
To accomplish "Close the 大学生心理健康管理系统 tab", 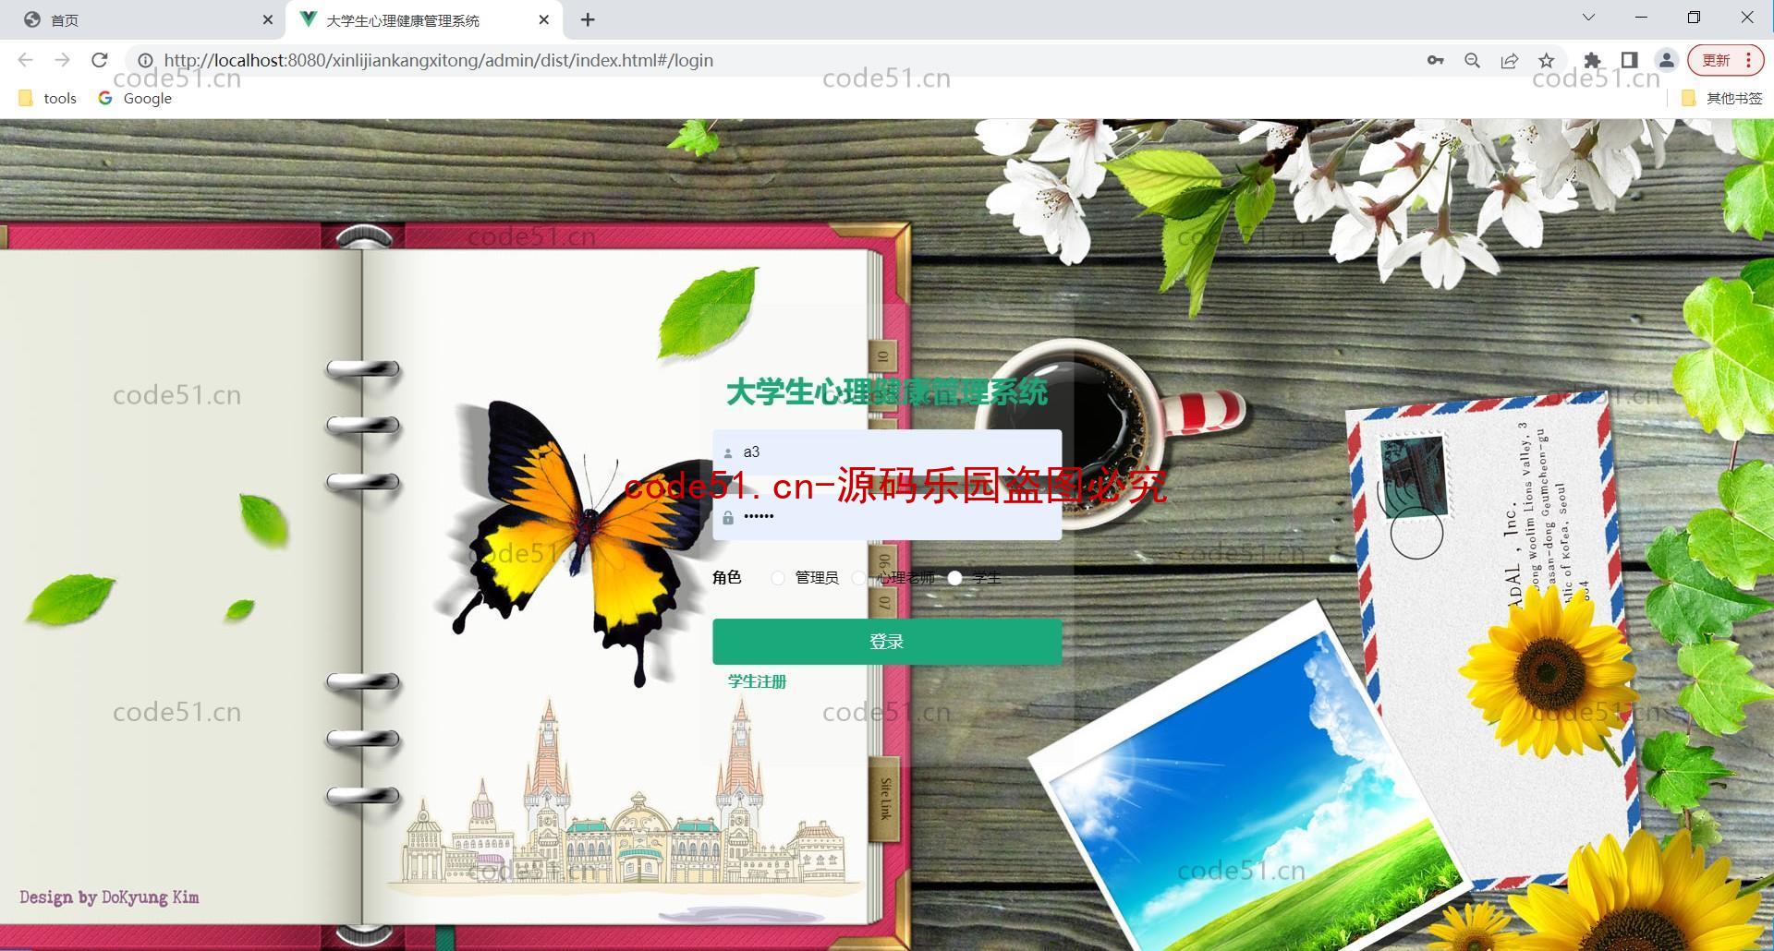I will point(544,19).
